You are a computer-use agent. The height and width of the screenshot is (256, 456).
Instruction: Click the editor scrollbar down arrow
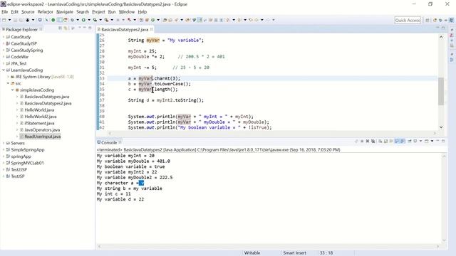pyautogui.click(x=441, y=127)
